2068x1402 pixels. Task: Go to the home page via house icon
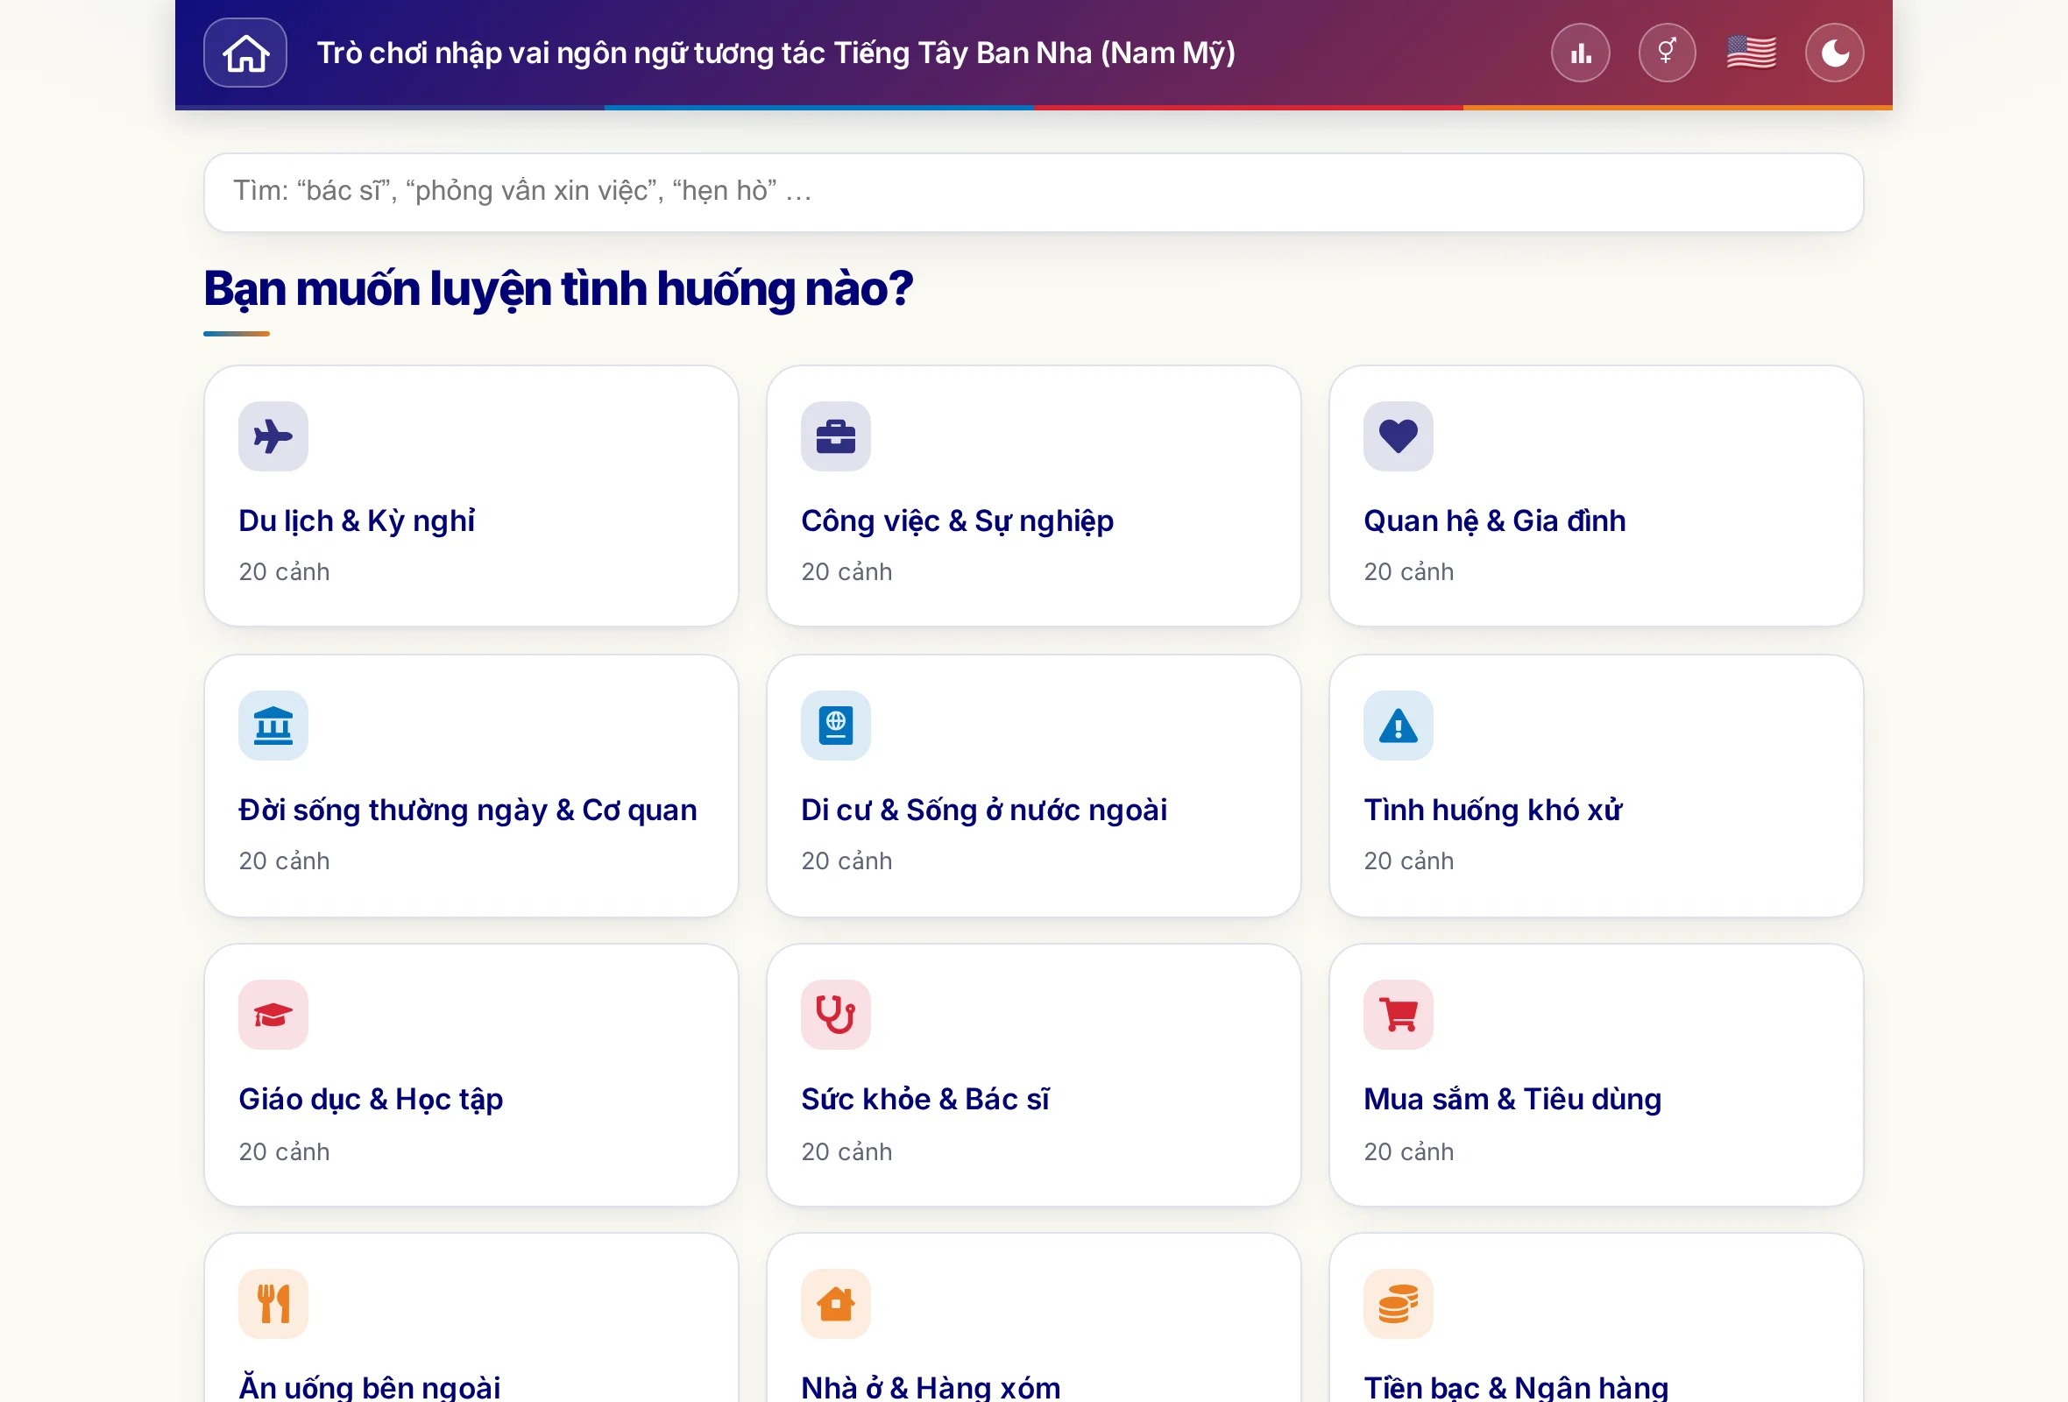[244, 53]
